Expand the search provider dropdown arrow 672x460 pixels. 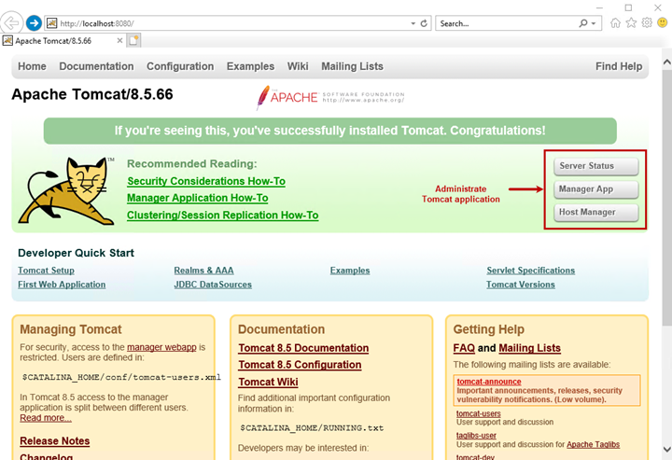pos(594,23)
